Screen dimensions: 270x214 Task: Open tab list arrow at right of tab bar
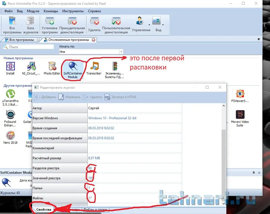[x=259, y=39]
